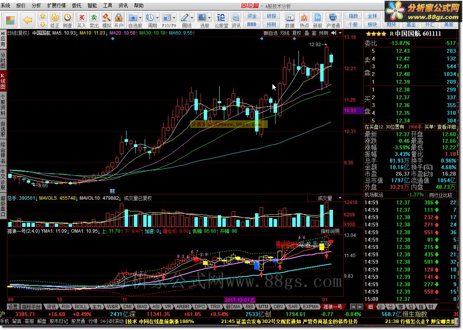Click the up arrow page icon
Screen dimensions: 463x330
click(43, 16)
